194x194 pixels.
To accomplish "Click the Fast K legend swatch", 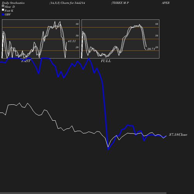I will (x=3, y=10).
